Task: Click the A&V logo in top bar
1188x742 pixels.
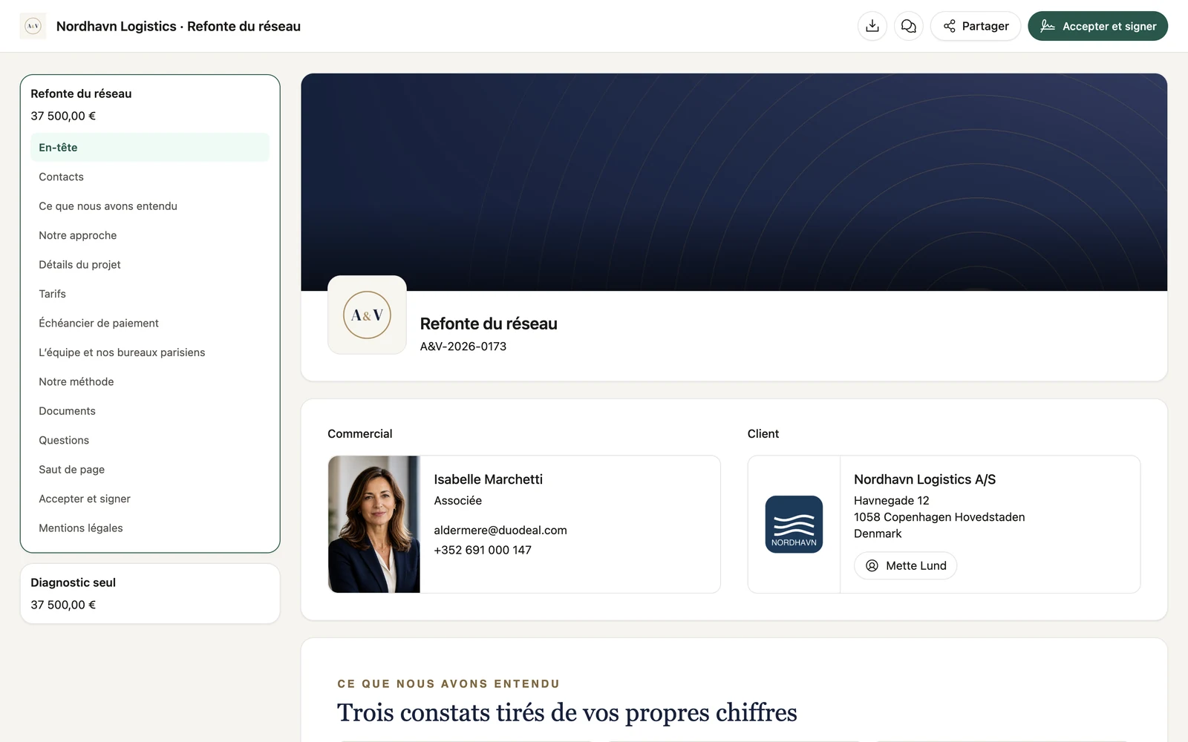Action: [x=33, y=26]
